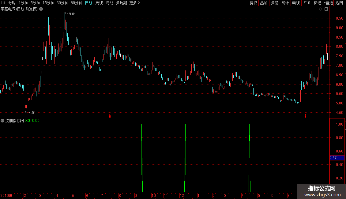Click the 平高电气(日线.前复权) chart title
The height and width of the screenshot is (199, 346).
pyautogui.click(x=19, y=9)
